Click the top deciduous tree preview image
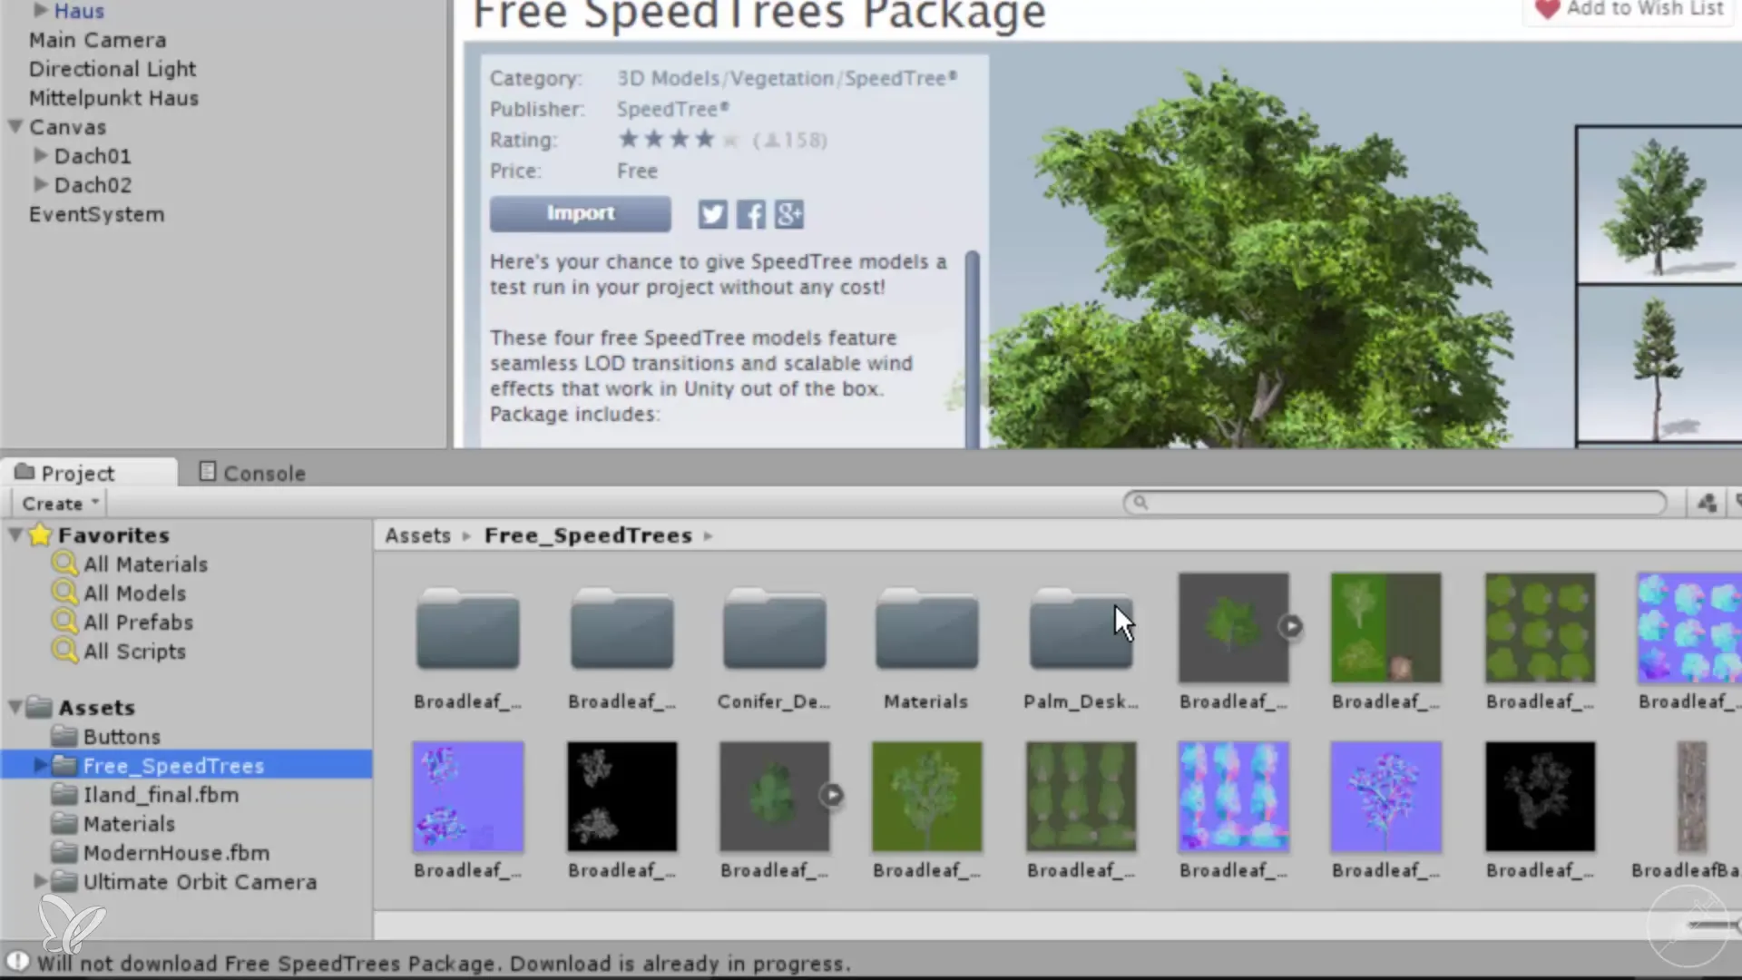This screenshot has width=1742, height=980. pyautogui.click(x=1659, y=206)
